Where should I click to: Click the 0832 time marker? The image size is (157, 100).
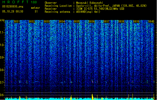(x=32, y=21)
